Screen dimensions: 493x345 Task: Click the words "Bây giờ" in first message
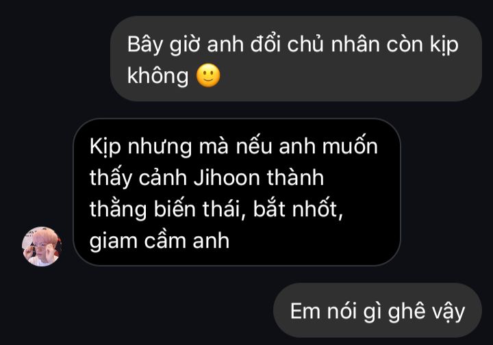click(164, 45)
